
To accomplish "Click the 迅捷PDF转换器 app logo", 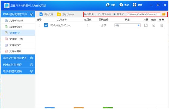I will (x=7, y=5).
